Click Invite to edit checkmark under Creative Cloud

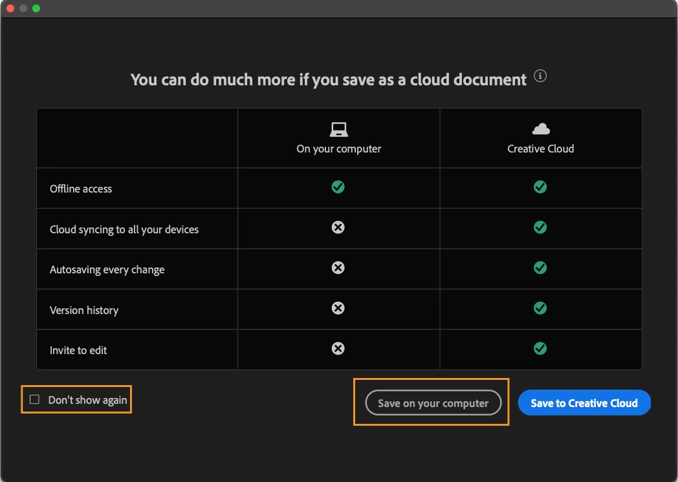click(x=540, y=348)
